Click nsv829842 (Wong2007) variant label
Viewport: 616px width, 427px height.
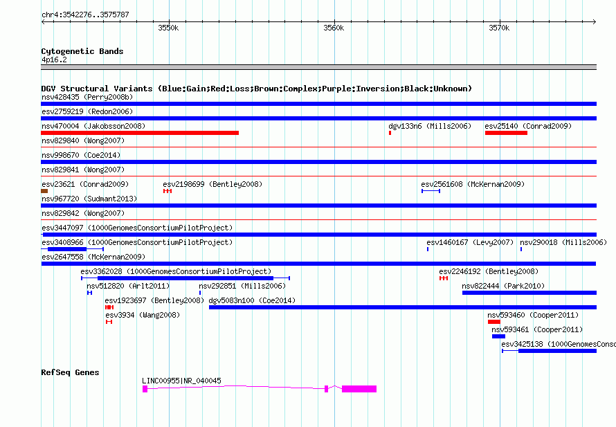[83, 213]
